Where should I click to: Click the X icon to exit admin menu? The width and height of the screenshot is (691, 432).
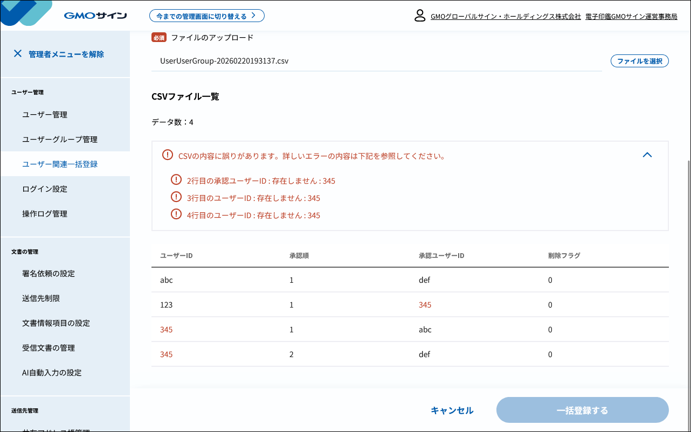point(18,54)
